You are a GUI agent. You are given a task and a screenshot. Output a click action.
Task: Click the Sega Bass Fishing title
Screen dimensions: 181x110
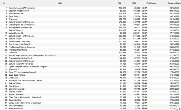(17, 75)
